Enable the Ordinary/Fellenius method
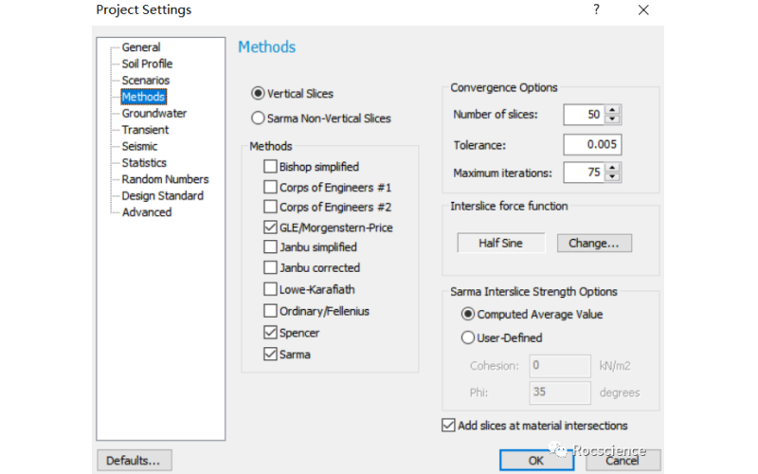The height and width of the screenshot is (474, 758). click(271, 311)
